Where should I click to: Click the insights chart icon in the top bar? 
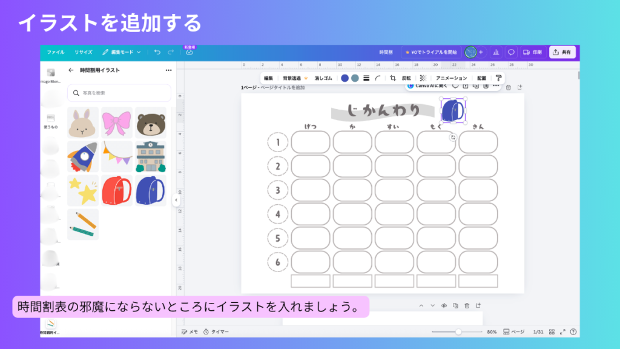tap(496, 52)
